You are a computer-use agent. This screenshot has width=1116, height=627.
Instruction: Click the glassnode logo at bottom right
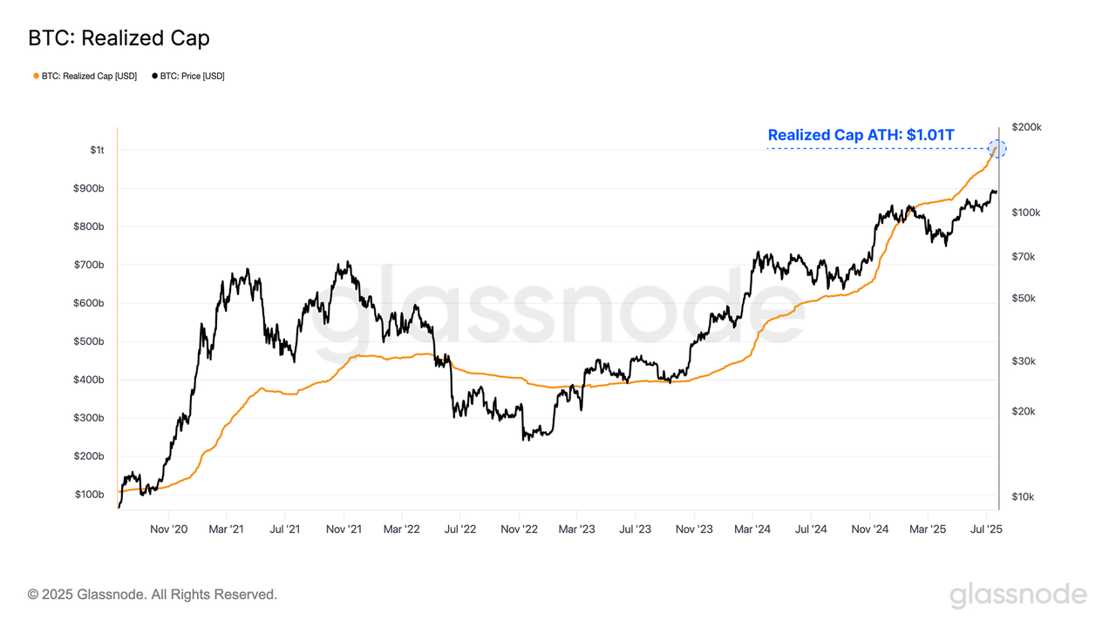point(1017,597)
